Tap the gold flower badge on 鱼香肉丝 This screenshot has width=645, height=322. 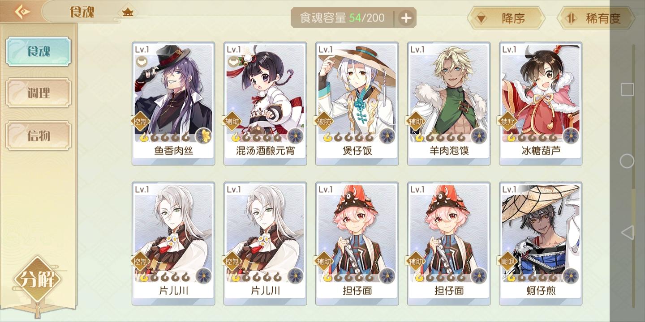204,136
